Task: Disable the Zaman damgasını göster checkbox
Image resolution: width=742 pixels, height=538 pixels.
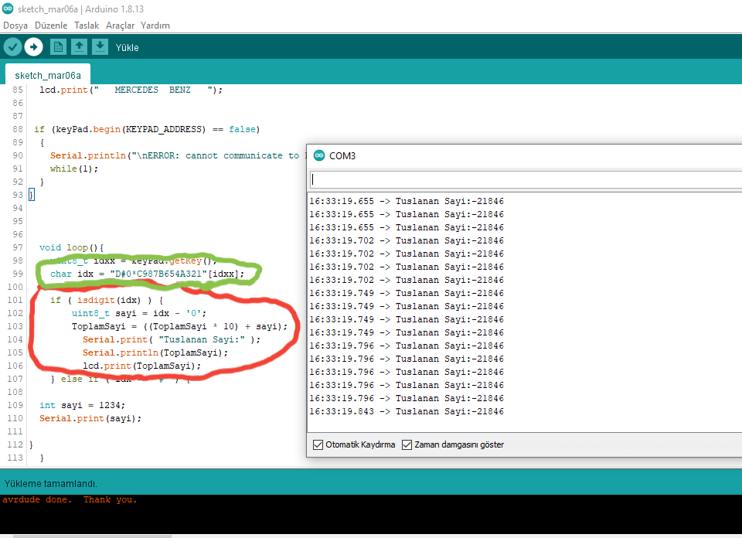Action: point(407,444)
